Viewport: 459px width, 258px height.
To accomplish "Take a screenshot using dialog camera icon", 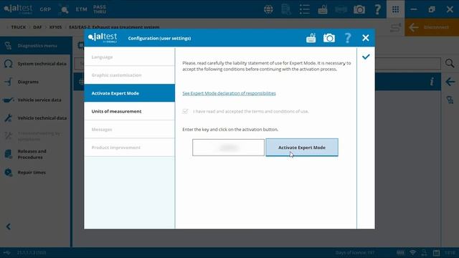I will (329, 38).
